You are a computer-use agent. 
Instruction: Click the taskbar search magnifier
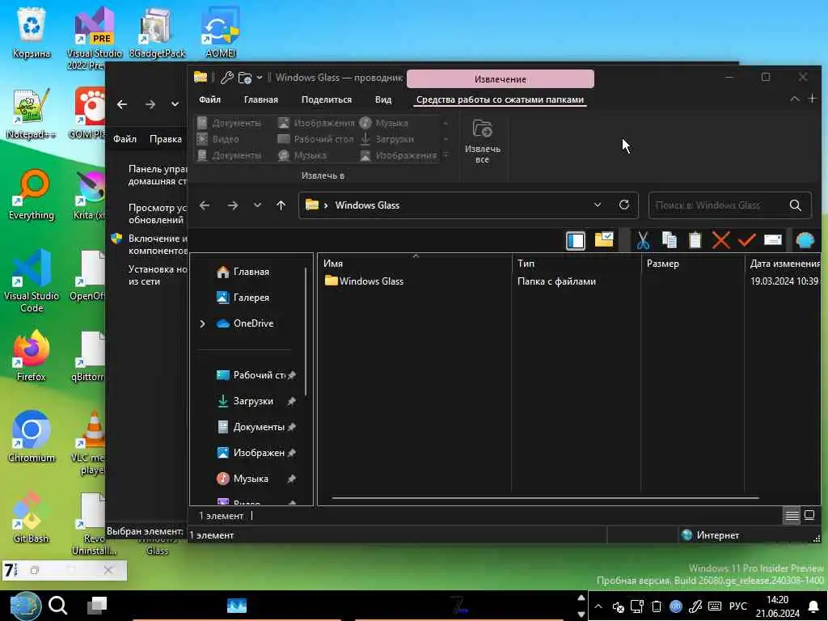click(x=57, y=606)
